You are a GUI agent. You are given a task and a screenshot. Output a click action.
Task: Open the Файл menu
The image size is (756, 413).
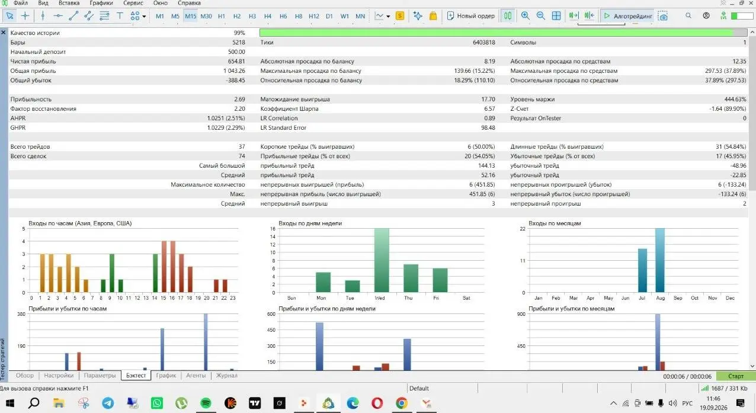pyautogui.click(x=21, y=3)
